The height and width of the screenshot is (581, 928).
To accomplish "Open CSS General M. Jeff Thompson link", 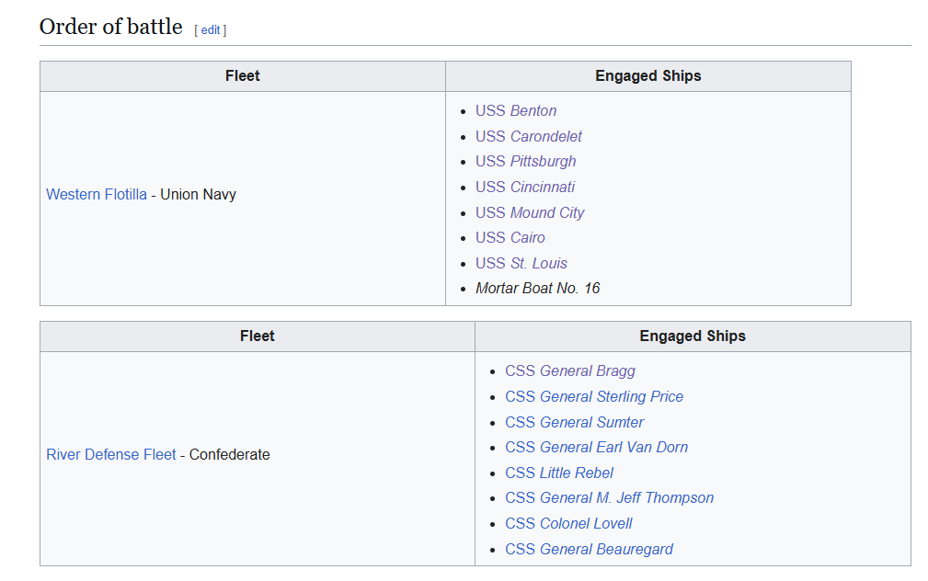I will (609, 497).
